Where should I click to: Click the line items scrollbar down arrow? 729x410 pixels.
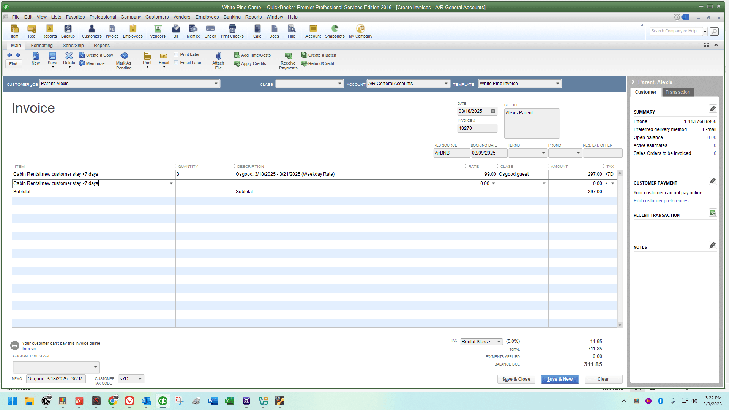(x=620, y=325)
